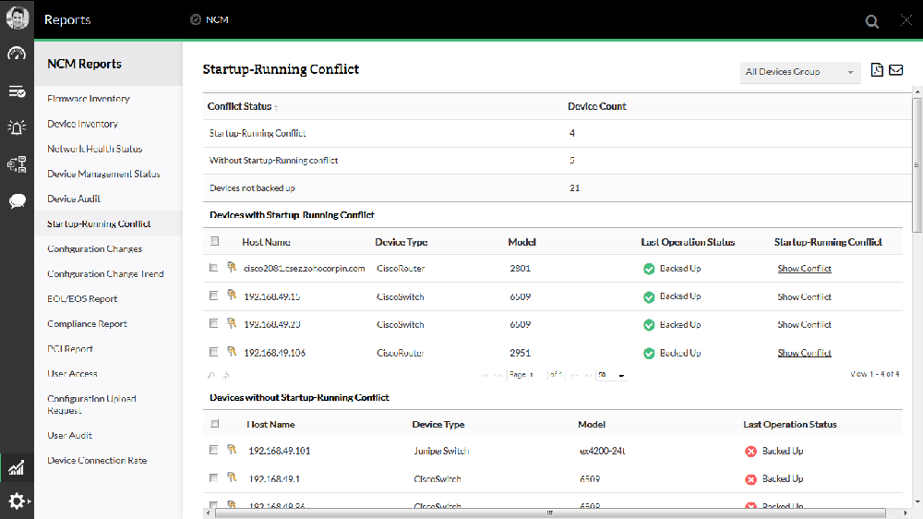
Task: Click the search magnifier icon
Action: pyautogui.click(x=872, y=20)
